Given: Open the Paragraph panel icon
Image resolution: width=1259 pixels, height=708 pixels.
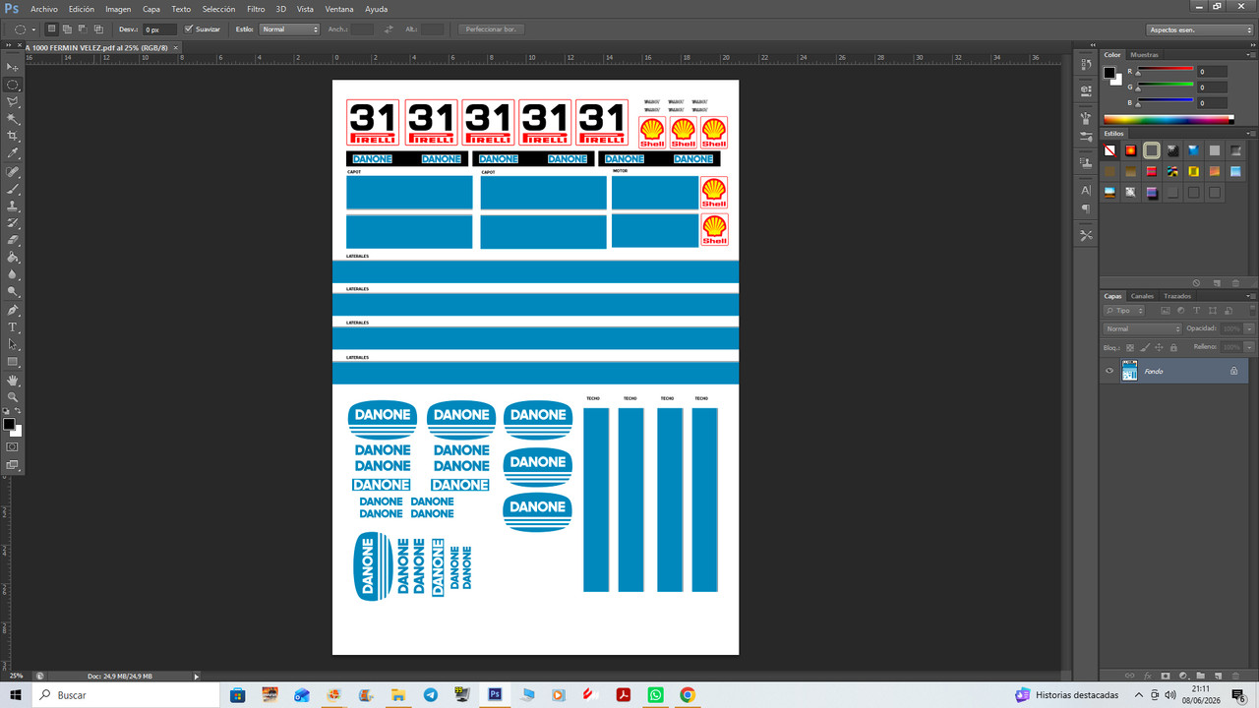Looking at the screenshot, I should (1086, 208).
